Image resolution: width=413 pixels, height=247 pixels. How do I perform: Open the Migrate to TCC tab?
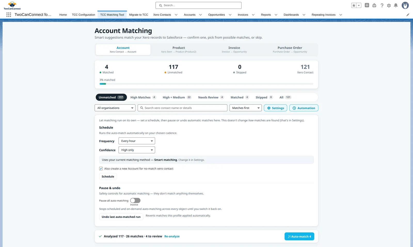139,15
